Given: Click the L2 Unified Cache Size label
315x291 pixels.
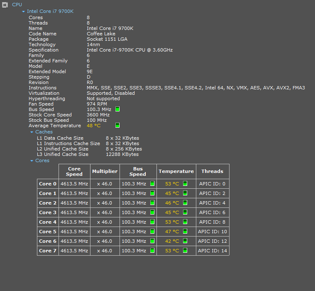Looking at the screenshot, I should coord(63,149).
